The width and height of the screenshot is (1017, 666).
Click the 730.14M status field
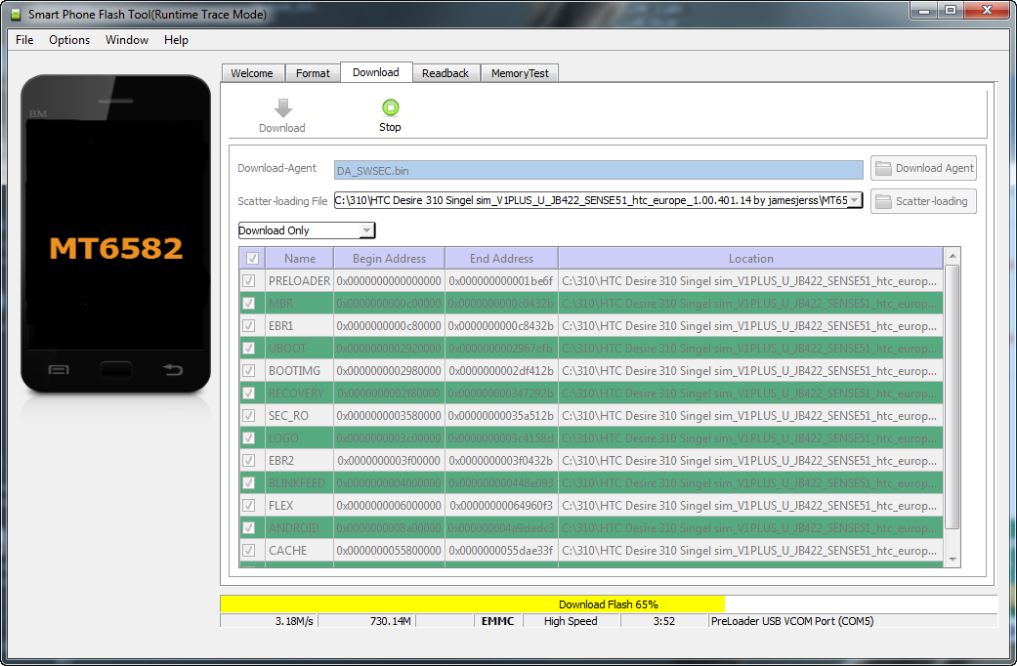pyautogui.click(x=366, y=621)
